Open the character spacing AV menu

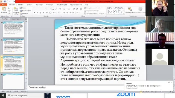tap(50, 13)
